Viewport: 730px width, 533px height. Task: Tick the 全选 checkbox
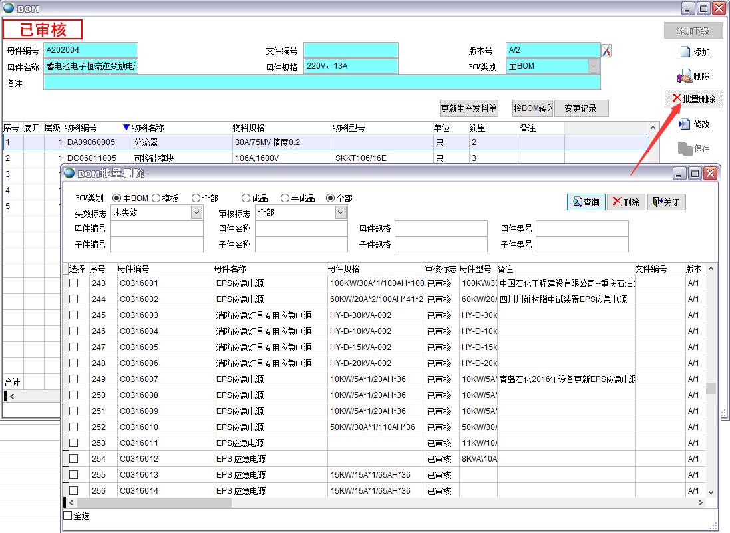tap(68, 516)
